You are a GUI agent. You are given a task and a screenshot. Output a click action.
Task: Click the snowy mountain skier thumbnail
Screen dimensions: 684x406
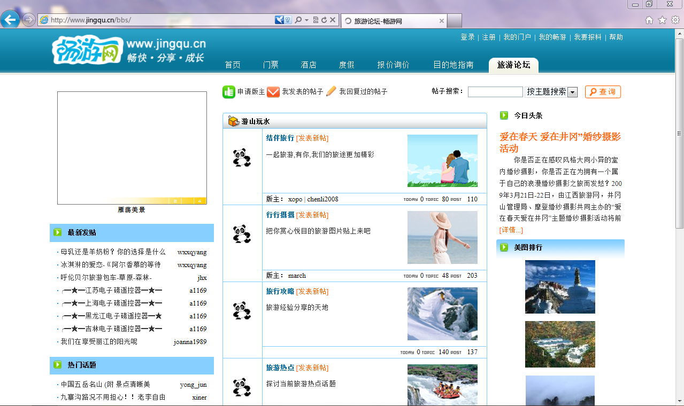click(x=442, y=314)
